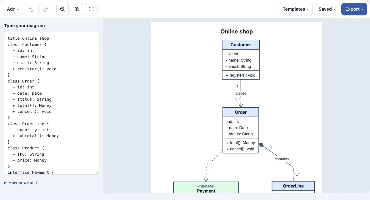Click the 'places' relationship label
The image size is (370, 200).
tap(241, 93)
